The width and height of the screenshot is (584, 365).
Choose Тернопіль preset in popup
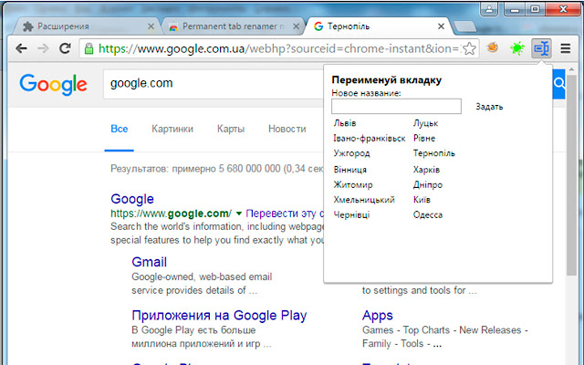pos(434,153)
